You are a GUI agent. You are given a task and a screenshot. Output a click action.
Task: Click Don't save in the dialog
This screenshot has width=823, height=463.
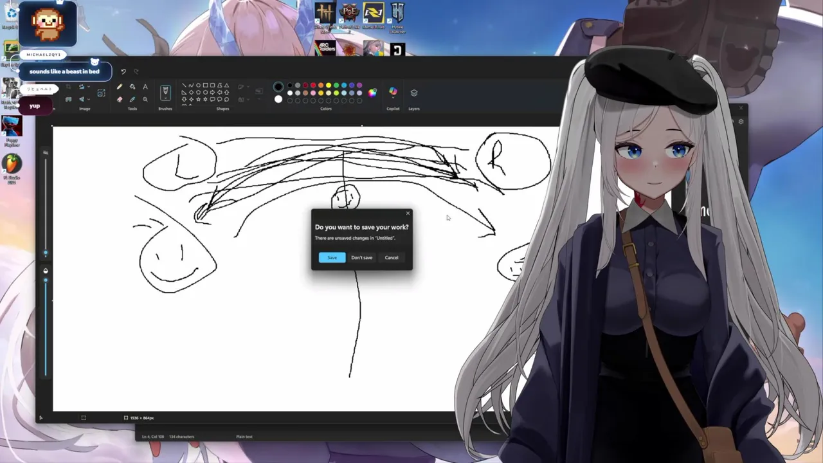(x=361, y=257)
